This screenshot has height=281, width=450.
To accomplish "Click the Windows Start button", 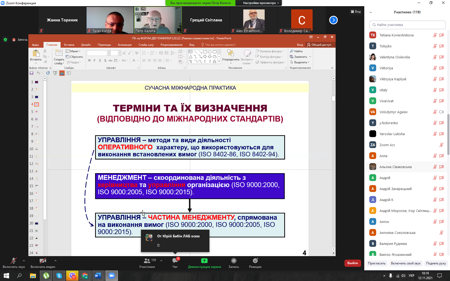I will click(6, 276).
